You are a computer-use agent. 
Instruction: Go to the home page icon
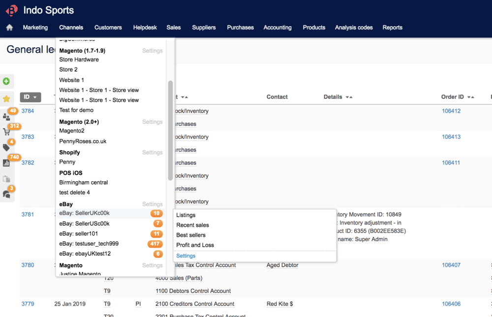click(9, 28)
